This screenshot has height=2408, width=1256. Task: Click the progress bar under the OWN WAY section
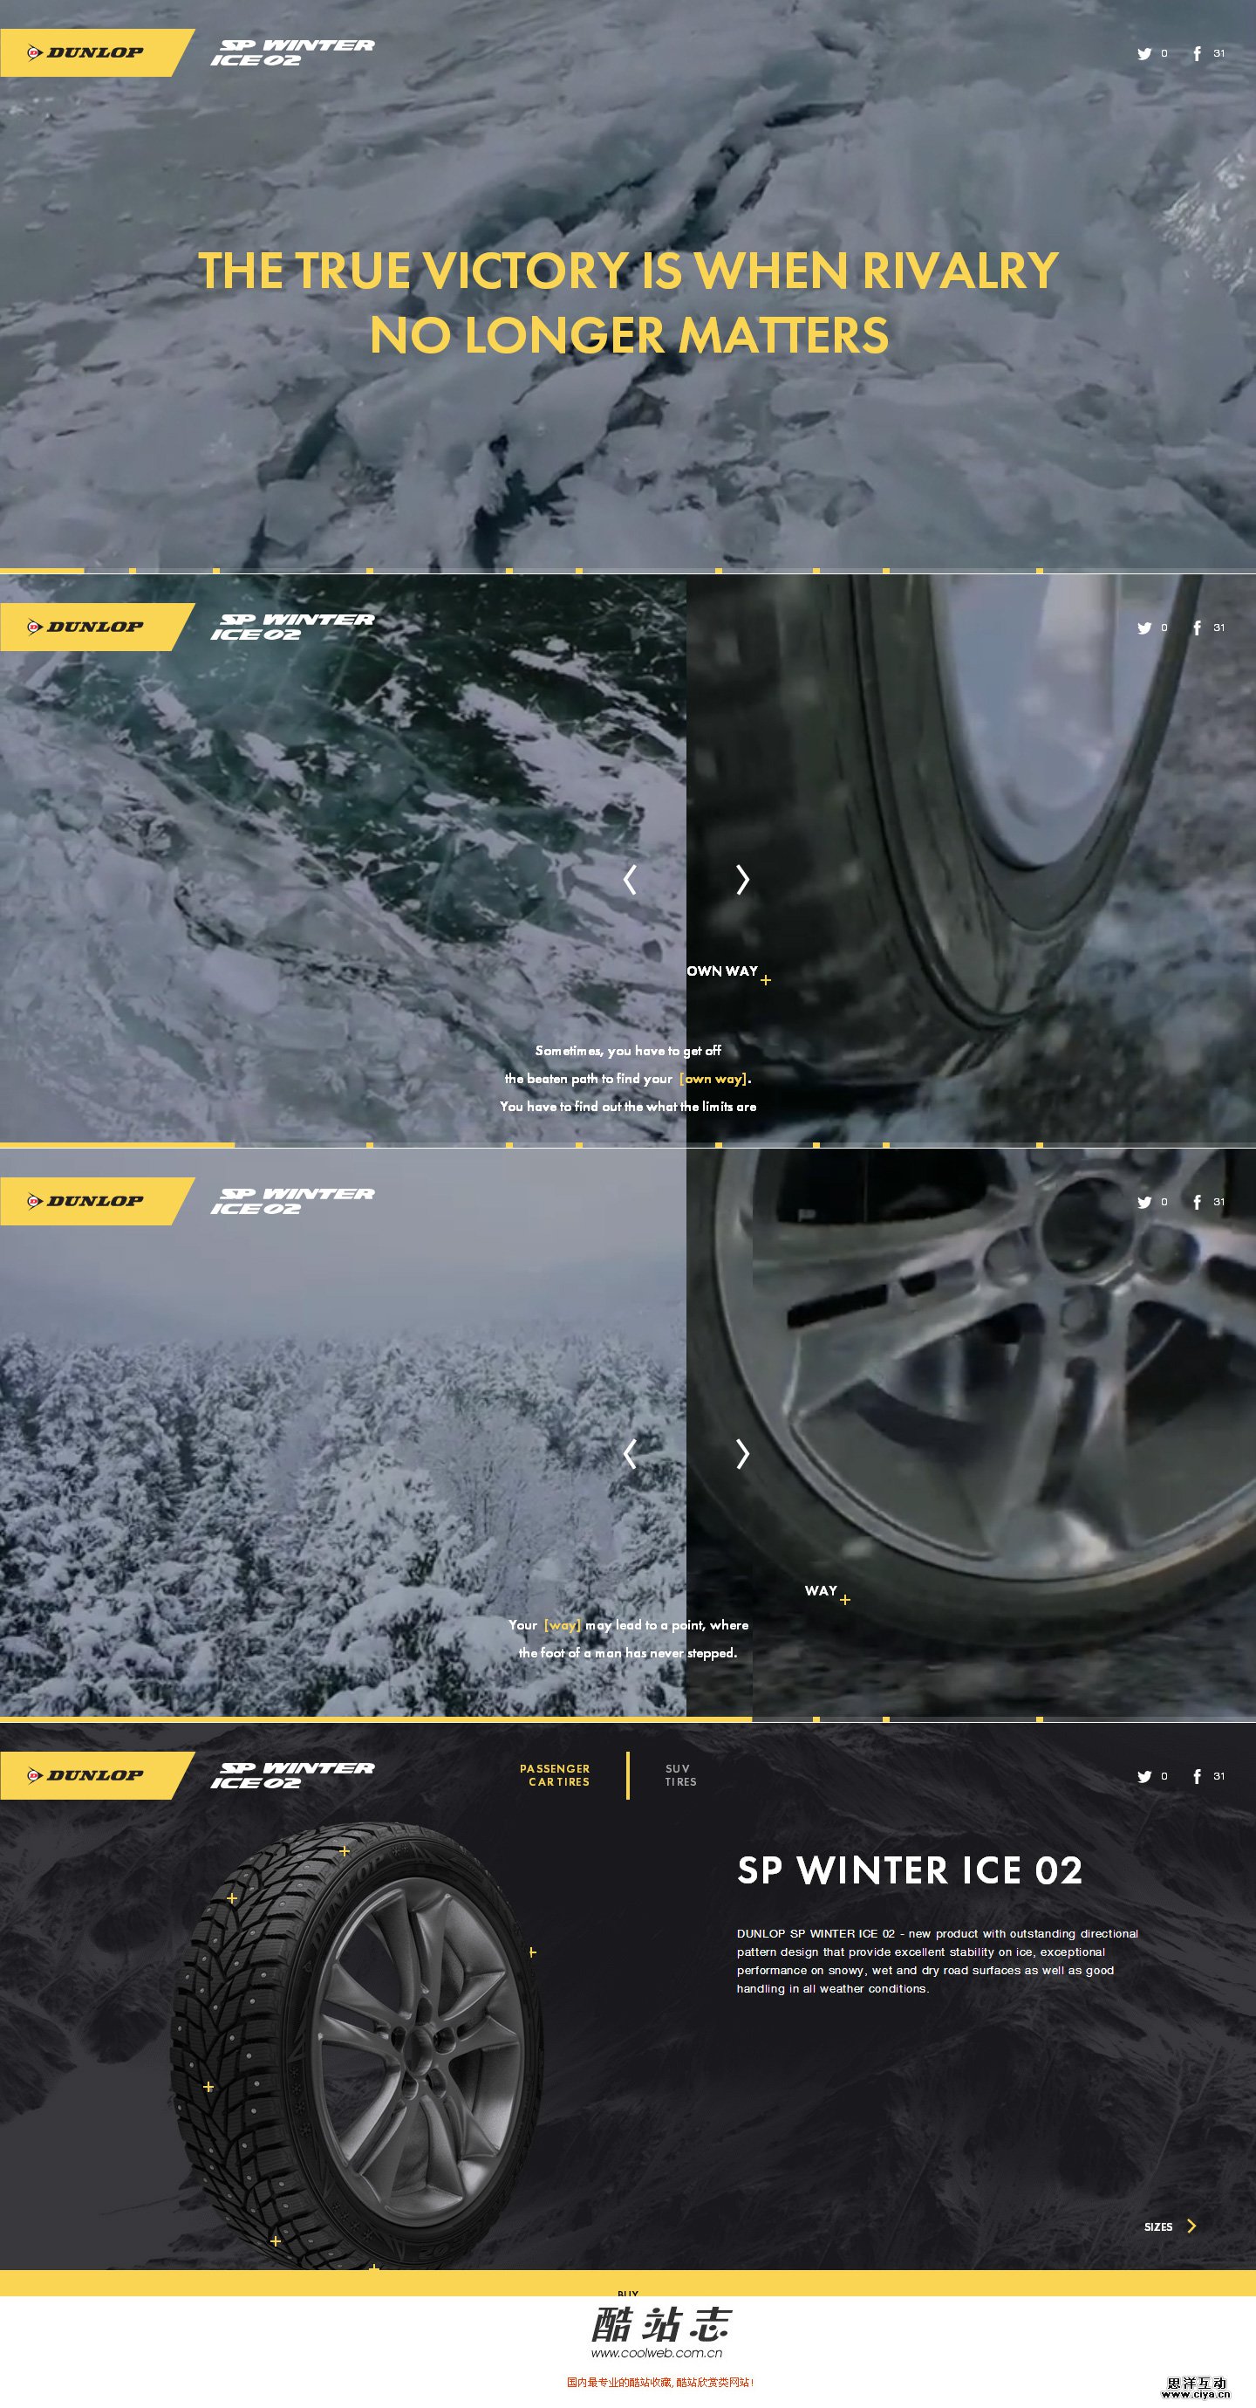(628, 1145)
